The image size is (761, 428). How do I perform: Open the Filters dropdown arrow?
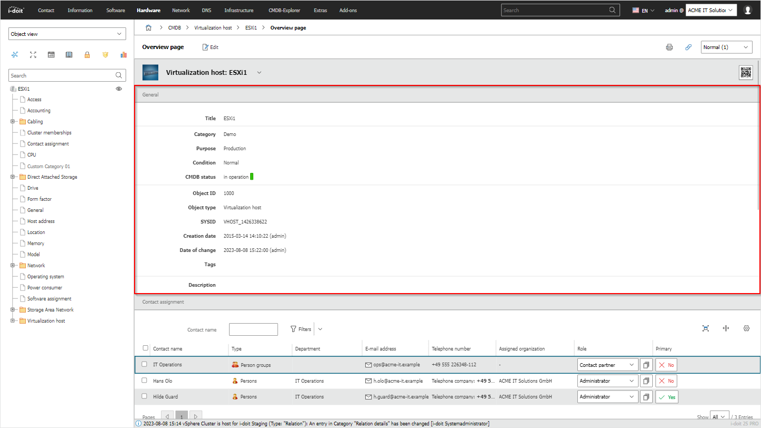(320, 329)
